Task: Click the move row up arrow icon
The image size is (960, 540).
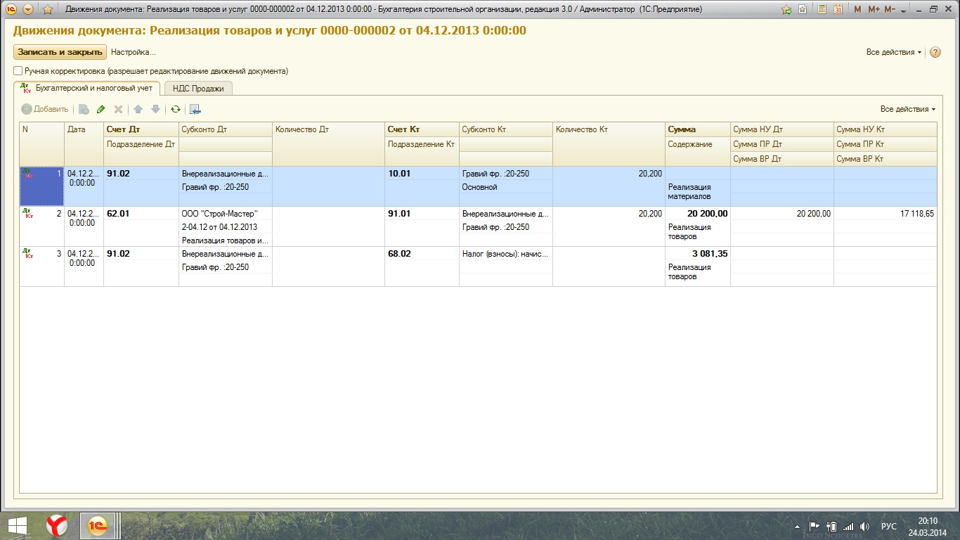Action: 138,109
